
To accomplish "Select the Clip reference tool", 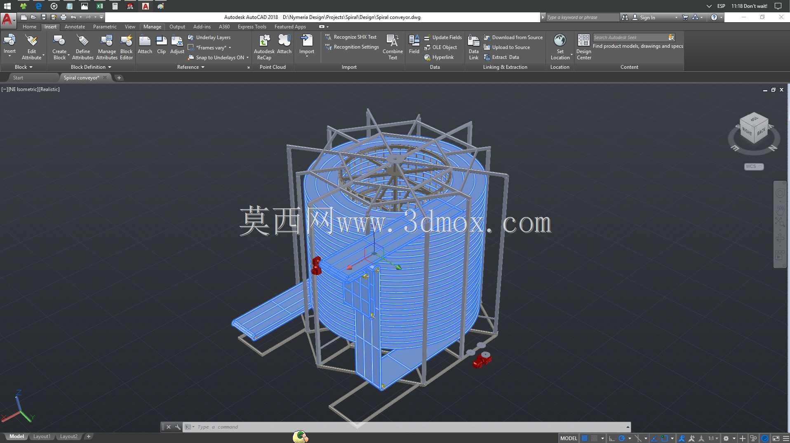I will coord(161,44).
